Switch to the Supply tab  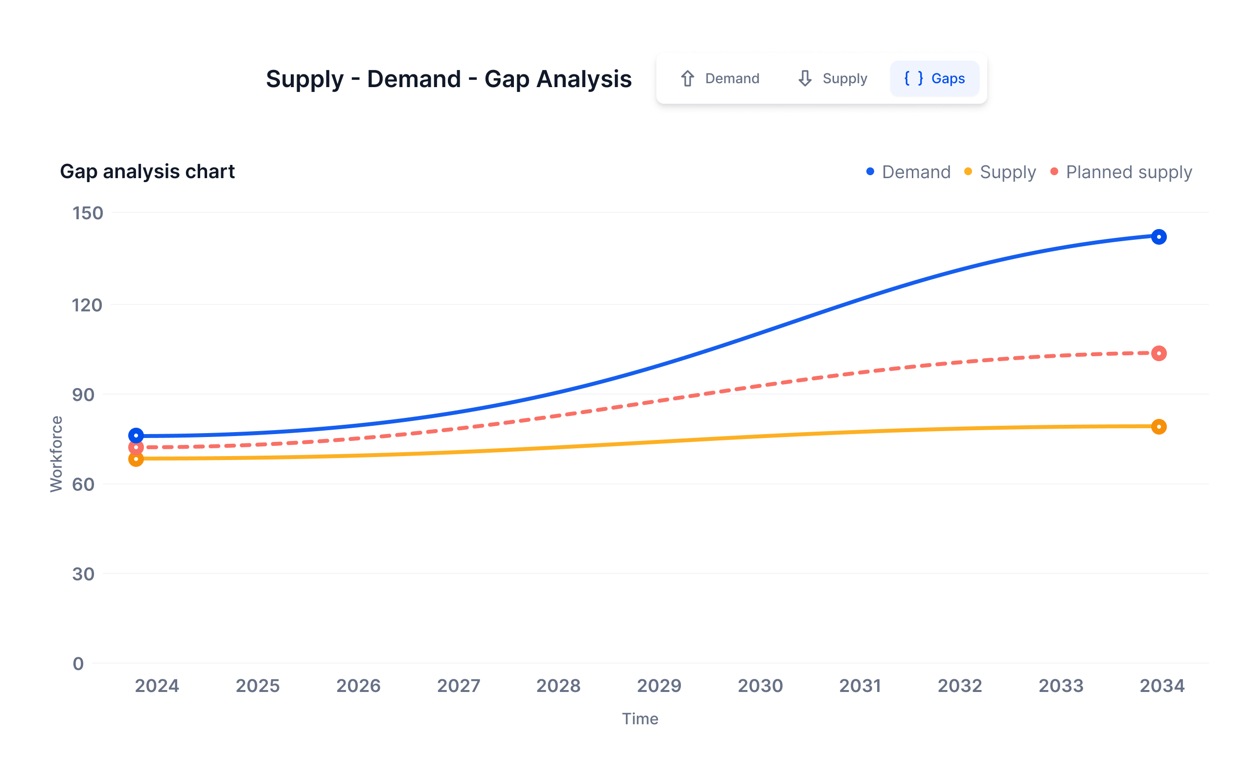coord(832,78)
